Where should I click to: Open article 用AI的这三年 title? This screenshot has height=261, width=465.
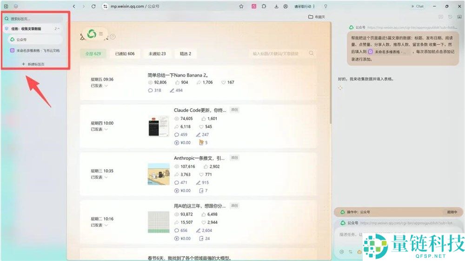[199, 206]
